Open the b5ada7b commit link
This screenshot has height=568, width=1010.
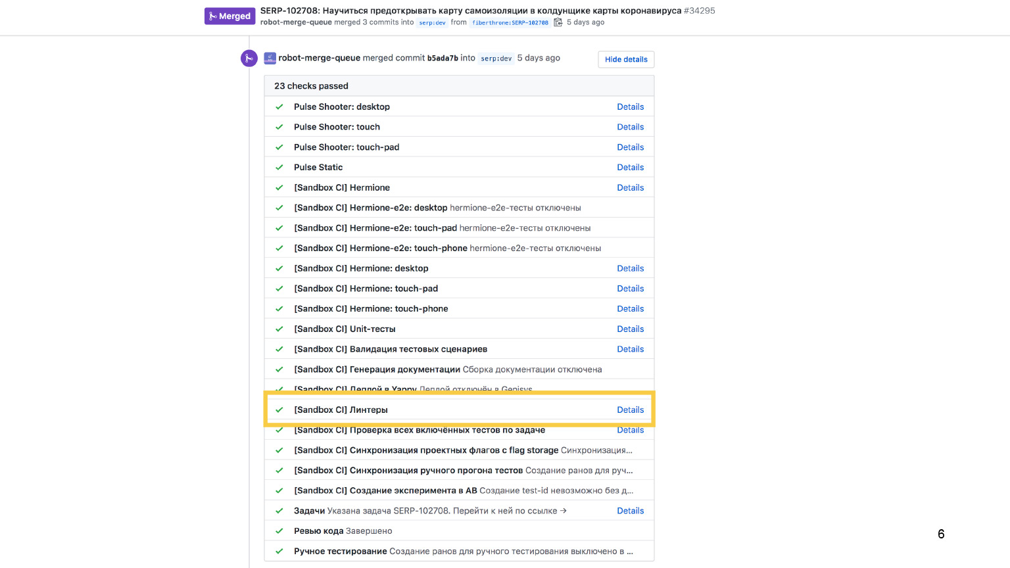coord(443,58)
